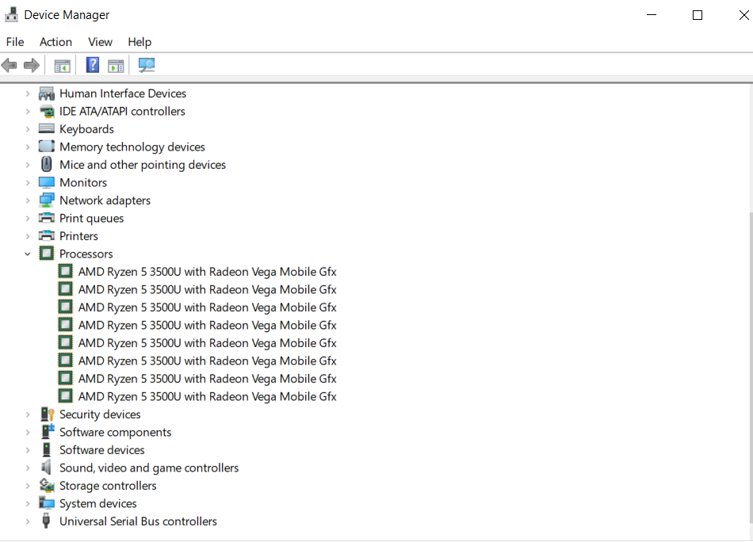This screenshot has height=542, width=753.
Task: Click the Storage controllers icon
Action: [x=47, y=486]
